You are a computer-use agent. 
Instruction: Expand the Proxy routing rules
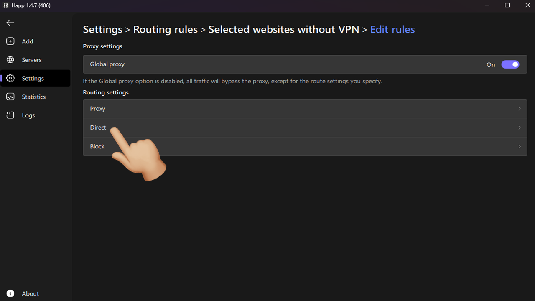519,109
